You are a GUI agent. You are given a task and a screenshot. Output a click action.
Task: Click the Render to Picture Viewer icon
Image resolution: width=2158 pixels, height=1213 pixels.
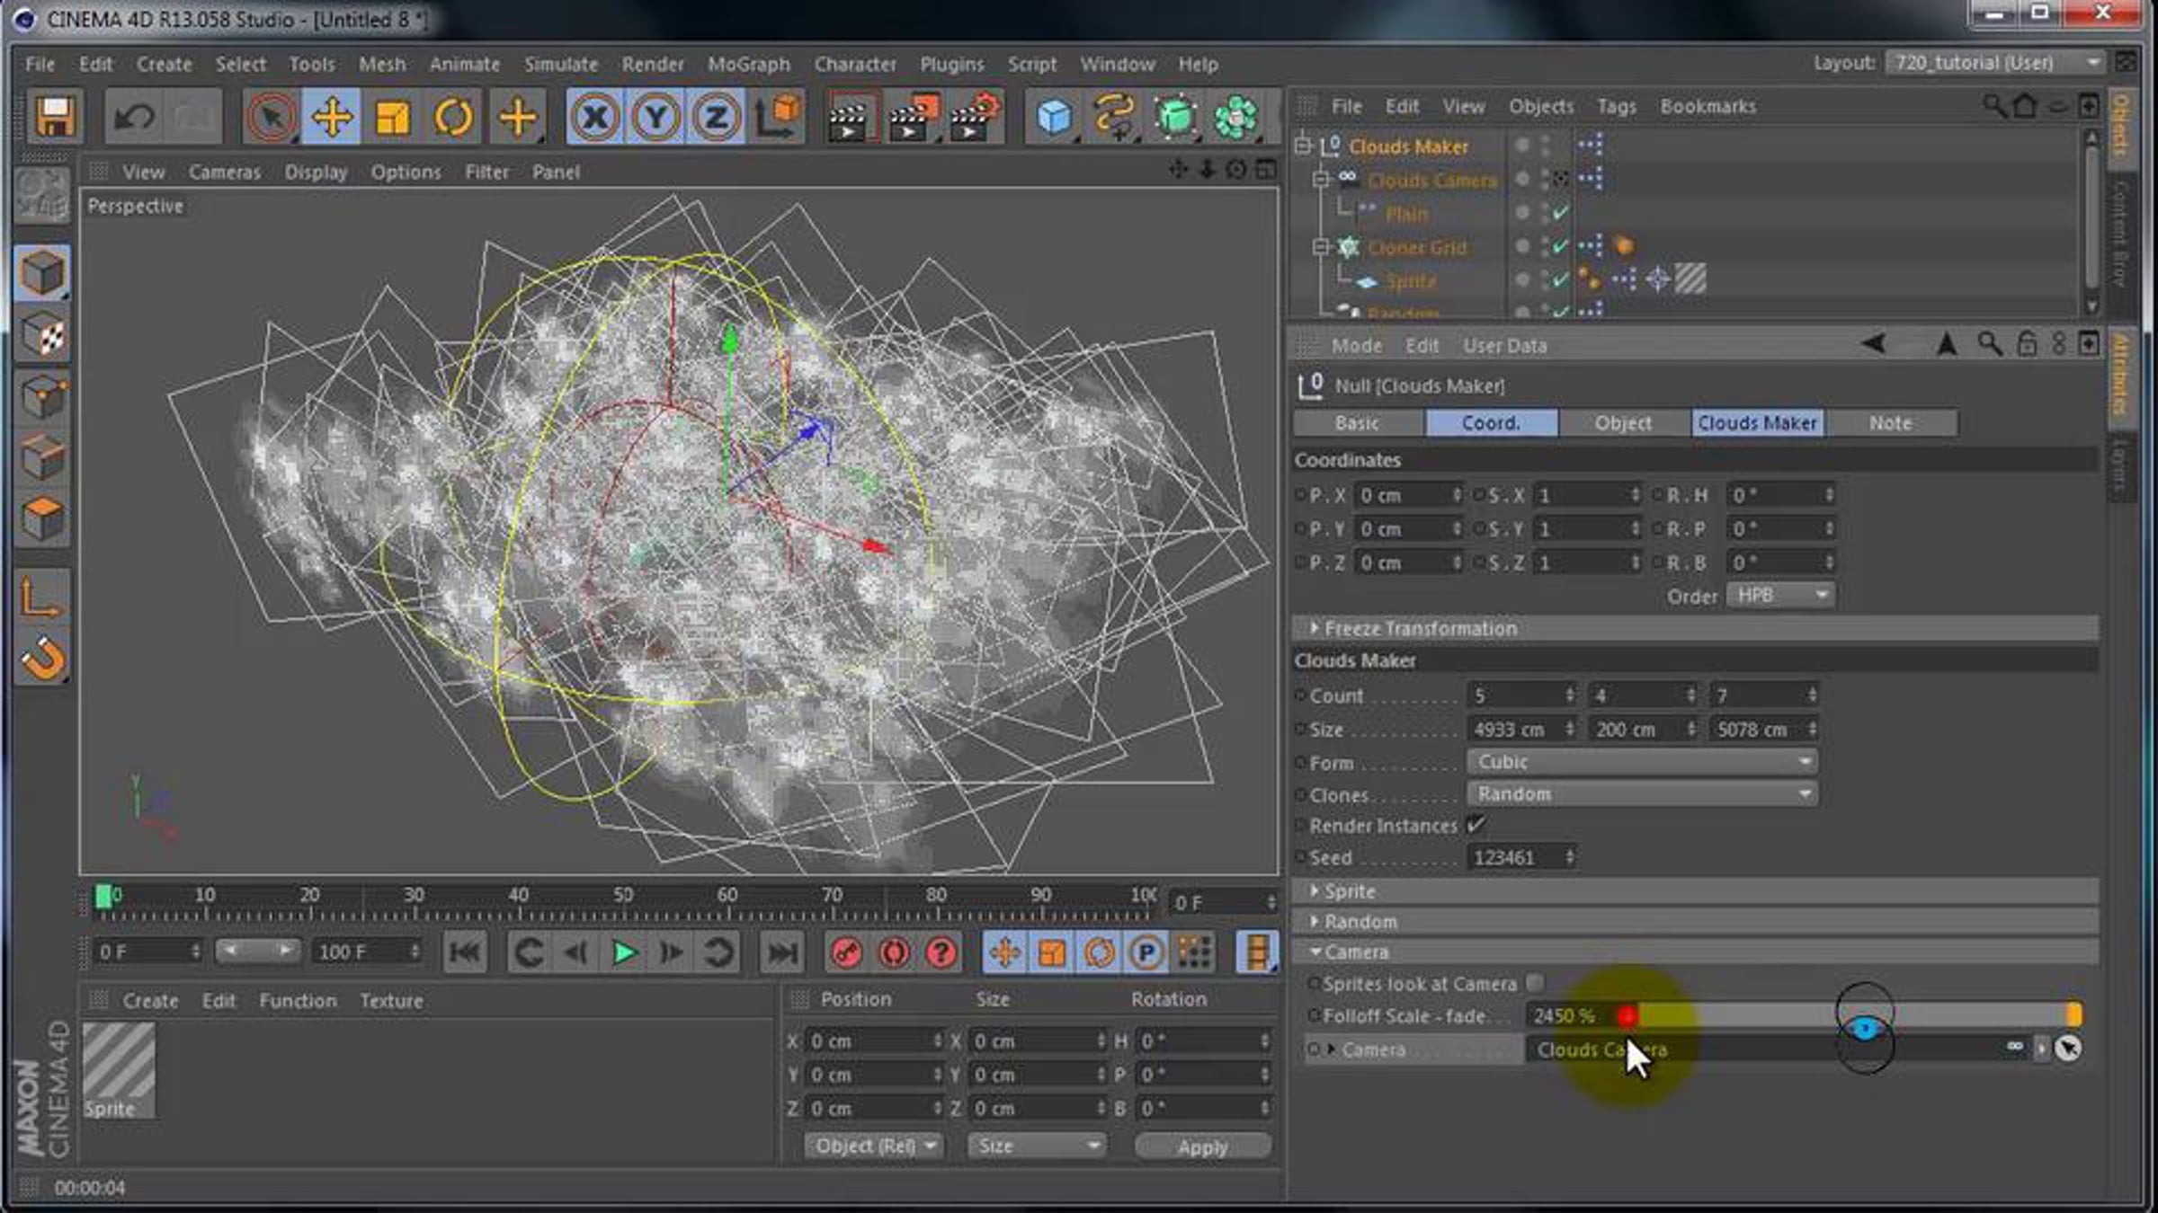[x=911, y=117]
